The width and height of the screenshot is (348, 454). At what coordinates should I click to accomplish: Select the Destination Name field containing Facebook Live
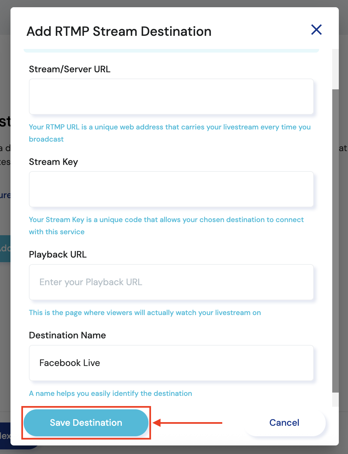[171, 363]
